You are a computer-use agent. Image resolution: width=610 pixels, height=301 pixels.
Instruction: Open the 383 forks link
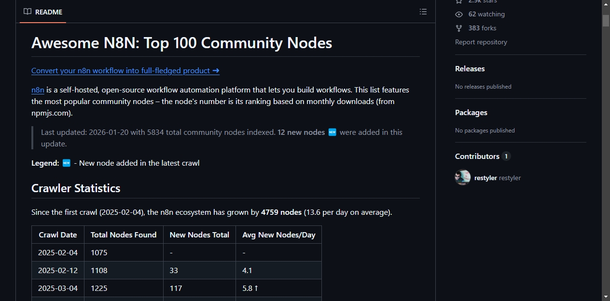(482, 28)
